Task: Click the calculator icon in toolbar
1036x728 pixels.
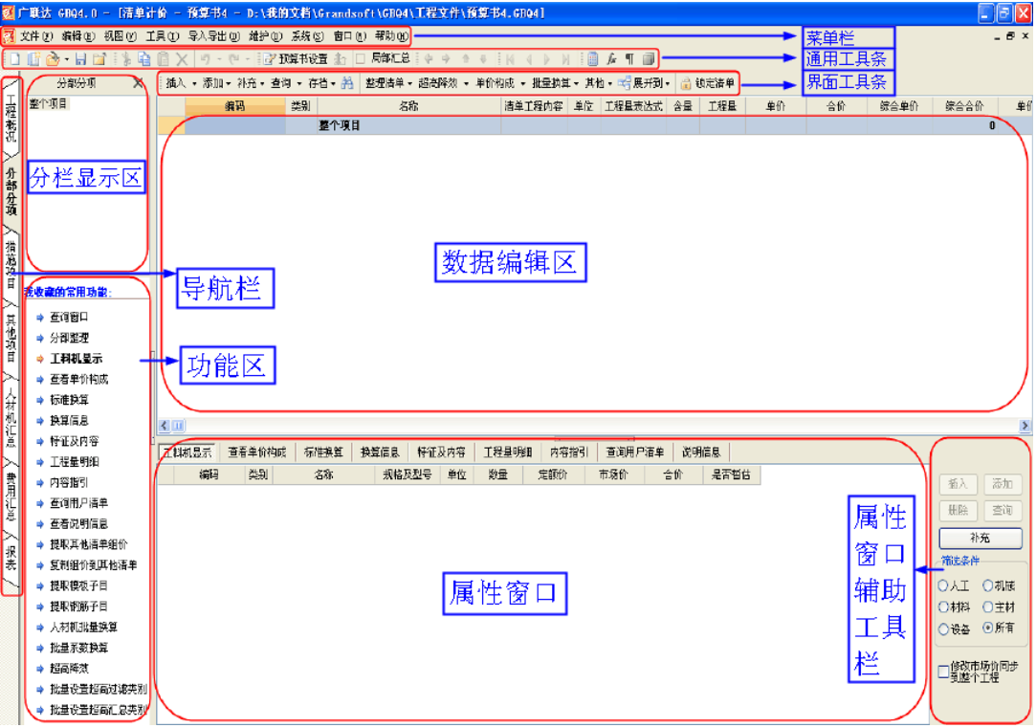Action: [593, 59]
